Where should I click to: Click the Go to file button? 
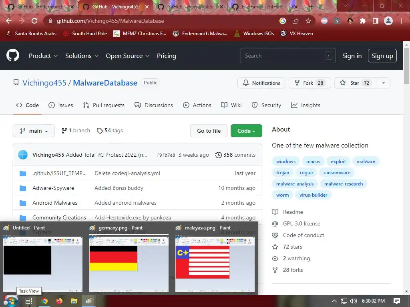click(x=209, y=131)
